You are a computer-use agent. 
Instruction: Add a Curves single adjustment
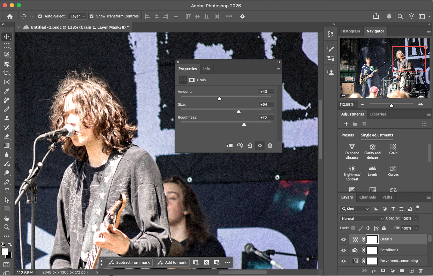[x=393, y=171]
